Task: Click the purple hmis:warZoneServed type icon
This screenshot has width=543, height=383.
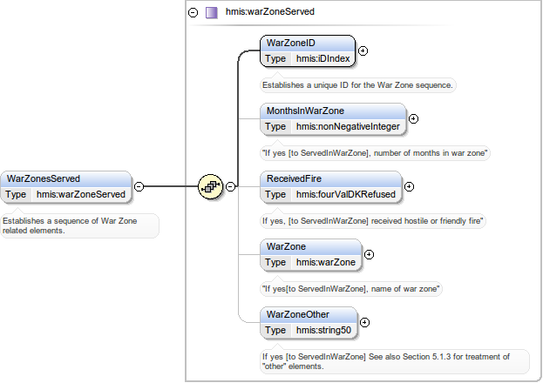Action: (211, 12)
